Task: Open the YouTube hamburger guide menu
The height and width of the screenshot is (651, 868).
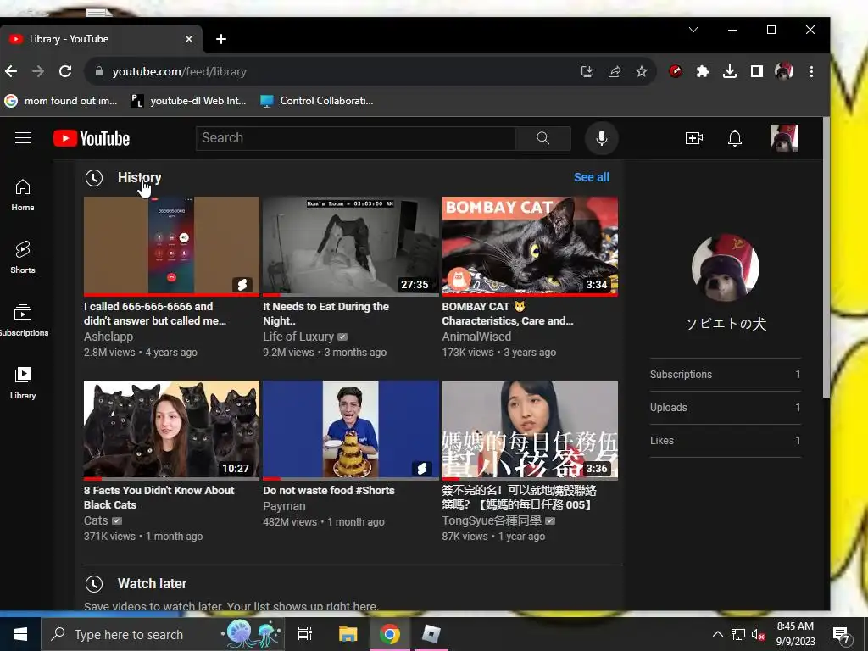Action: tap(23, 138)
